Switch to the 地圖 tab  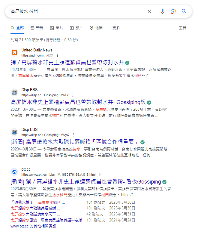coord(96,28)
